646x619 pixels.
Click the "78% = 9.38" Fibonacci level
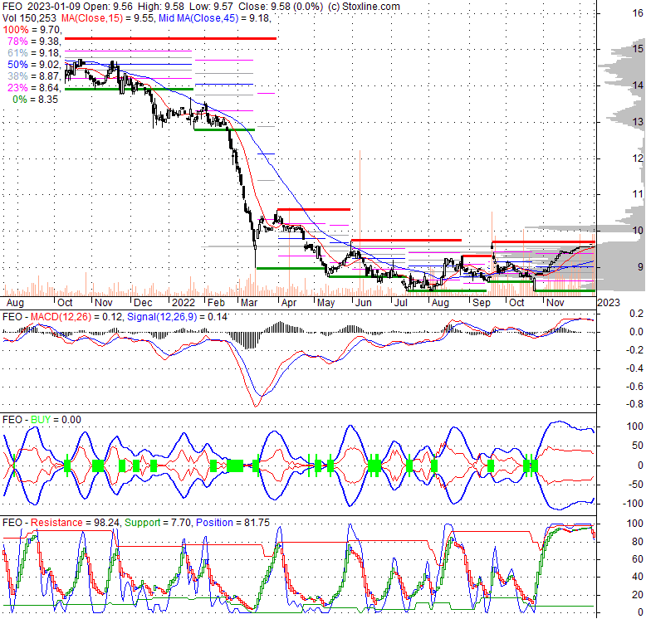tap(34, 41)
